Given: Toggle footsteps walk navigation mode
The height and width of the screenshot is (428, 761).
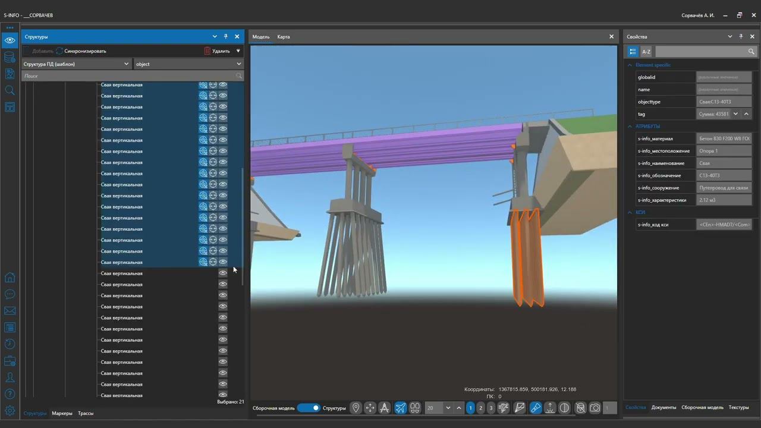Looking at the screenshot, I should point(415,408).
